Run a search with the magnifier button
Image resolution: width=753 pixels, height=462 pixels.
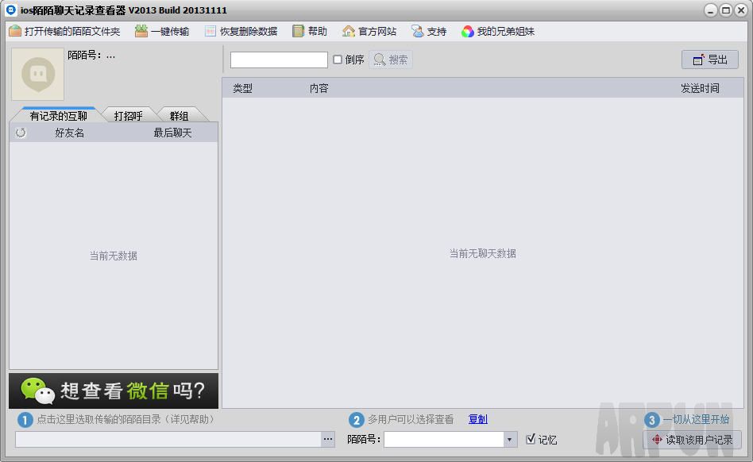pos(390,59)
